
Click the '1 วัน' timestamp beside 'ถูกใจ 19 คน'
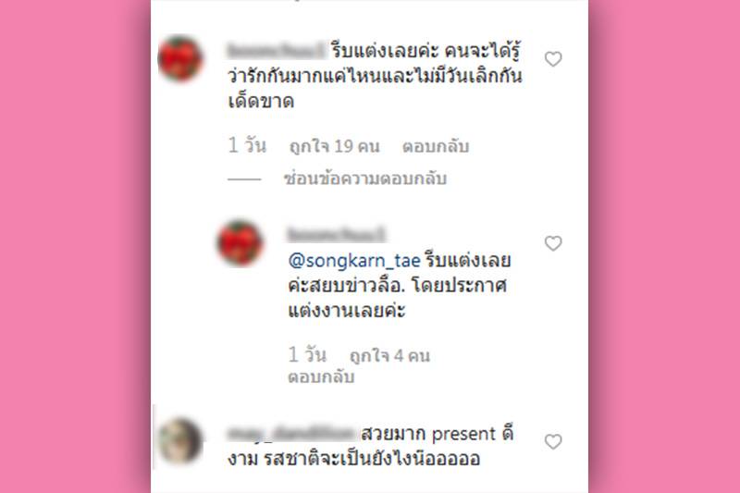pos(247,145)
